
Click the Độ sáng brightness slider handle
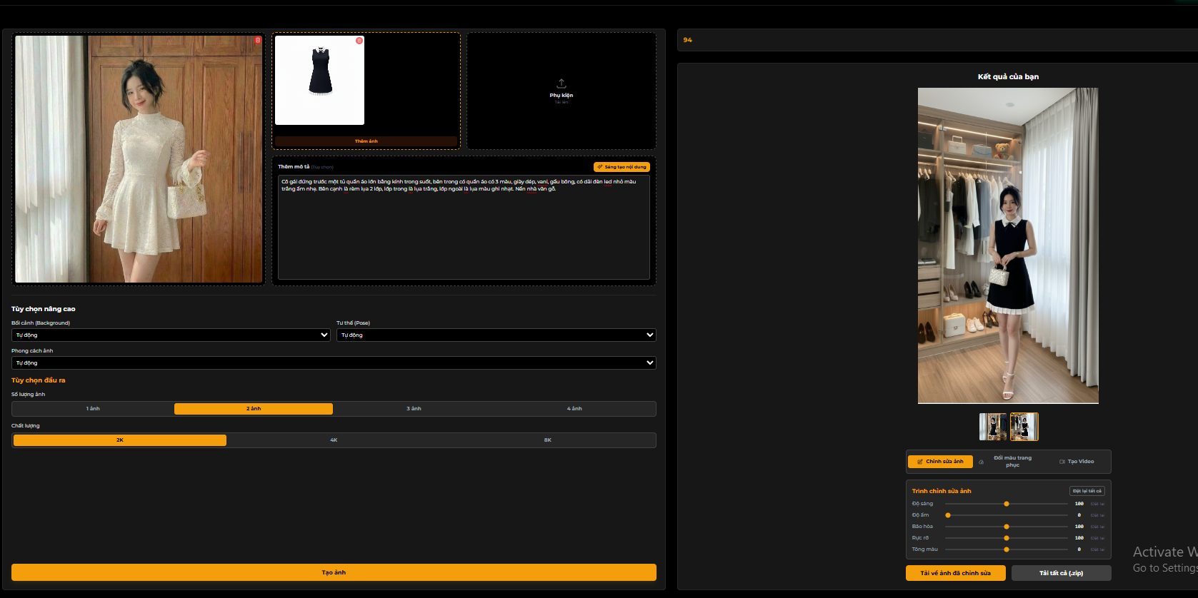[x=1007, y=504]
